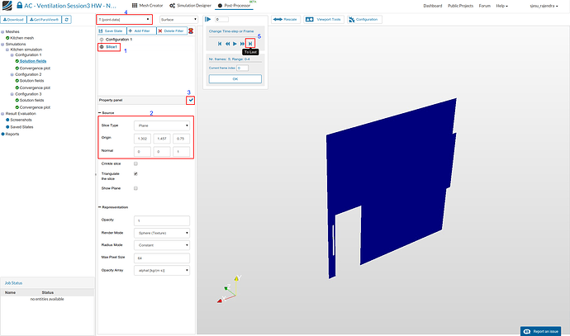Click the Origin Z field 0.75
This screenshot has height=336, width=570.
coord(181,139)
